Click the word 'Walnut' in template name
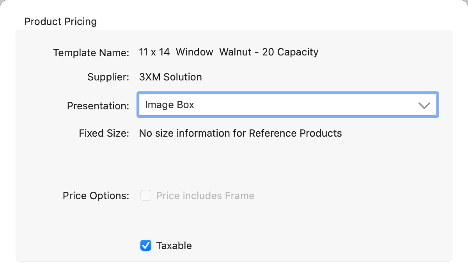Viewport: 468px width, 271px height. coord(235,52)
